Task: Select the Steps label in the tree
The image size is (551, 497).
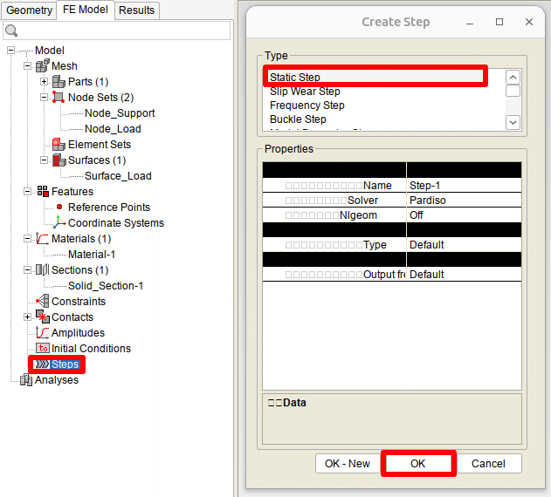Action: point(65,364)
